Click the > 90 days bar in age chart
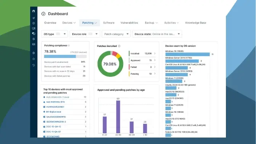The image size is (256, 144). 145,128
